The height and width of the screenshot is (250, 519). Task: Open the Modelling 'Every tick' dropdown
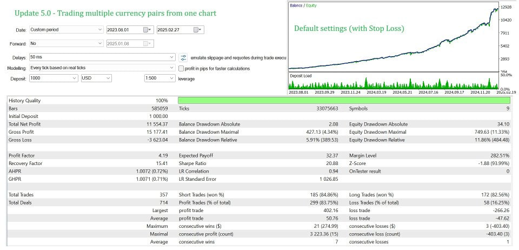(x=171, y=68)
